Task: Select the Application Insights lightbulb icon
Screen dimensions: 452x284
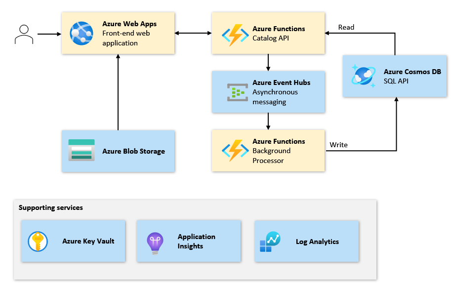Action: [x=155, y=243]
